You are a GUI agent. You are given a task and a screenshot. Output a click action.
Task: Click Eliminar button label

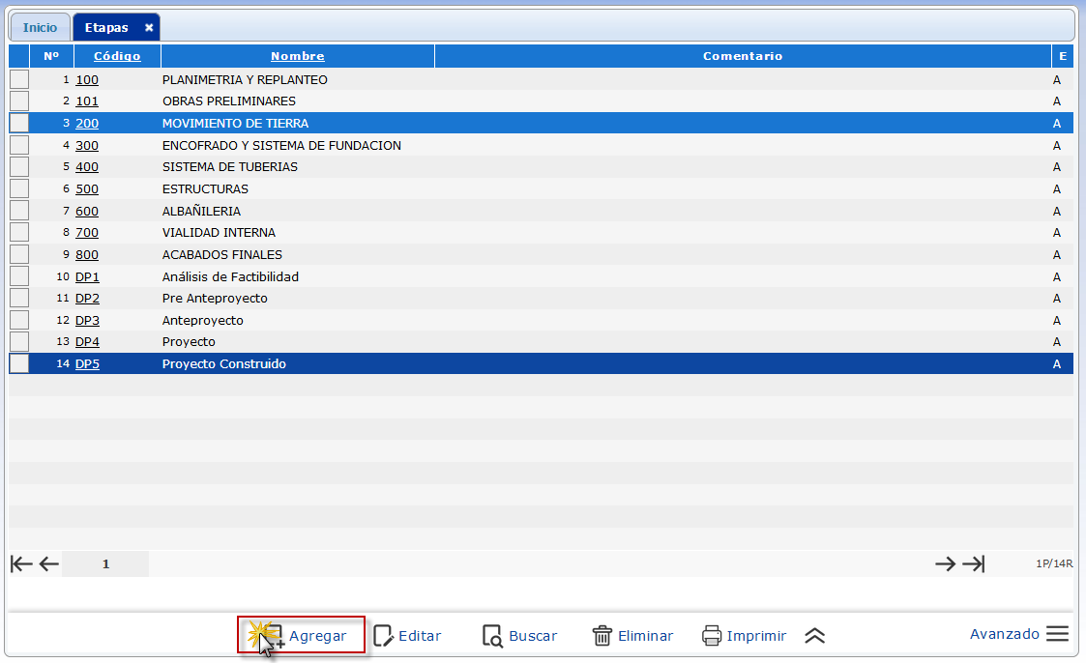click(645, 636)
